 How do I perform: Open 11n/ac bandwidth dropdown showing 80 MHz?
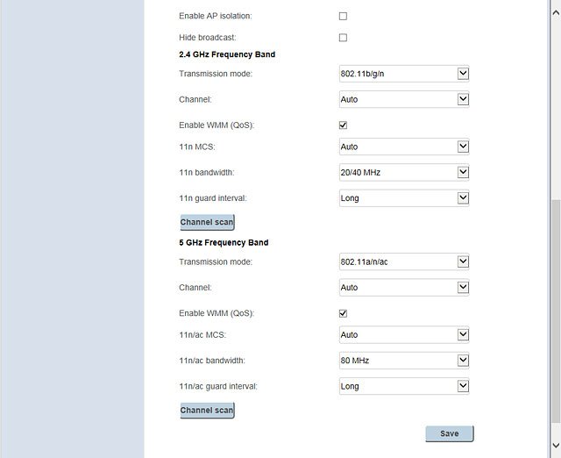pos(404,361)
